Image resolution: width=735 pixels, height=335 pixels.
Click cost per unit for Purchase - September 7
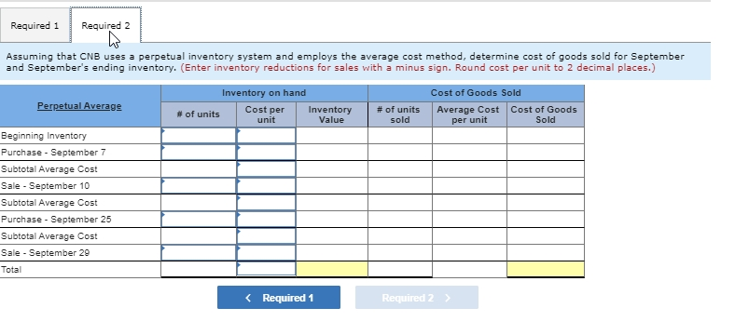[266, 153]
